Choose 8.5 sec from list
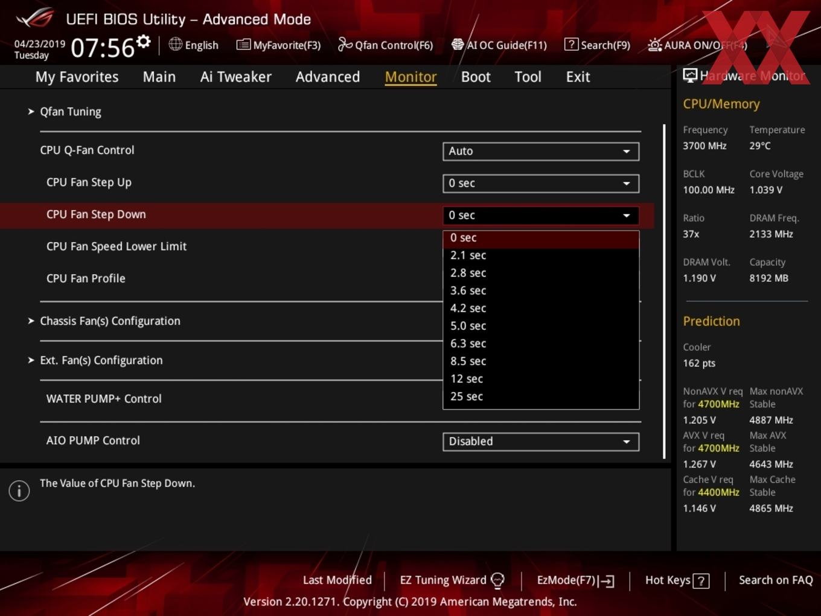The image size is (821, 616). pyautogui.click(x=541, y=361)
